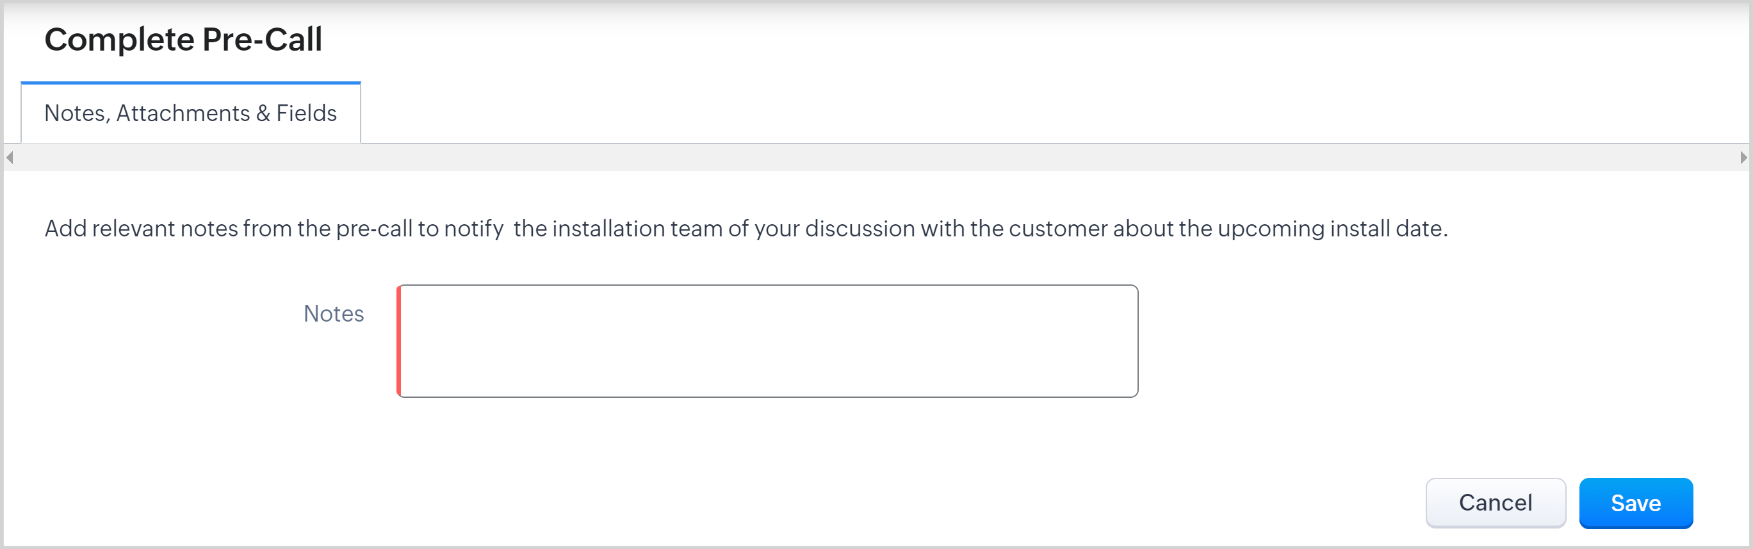Click inside the Notes text area
The image size is (1753, 549).
pyautogui.click(x=767, y=341)
